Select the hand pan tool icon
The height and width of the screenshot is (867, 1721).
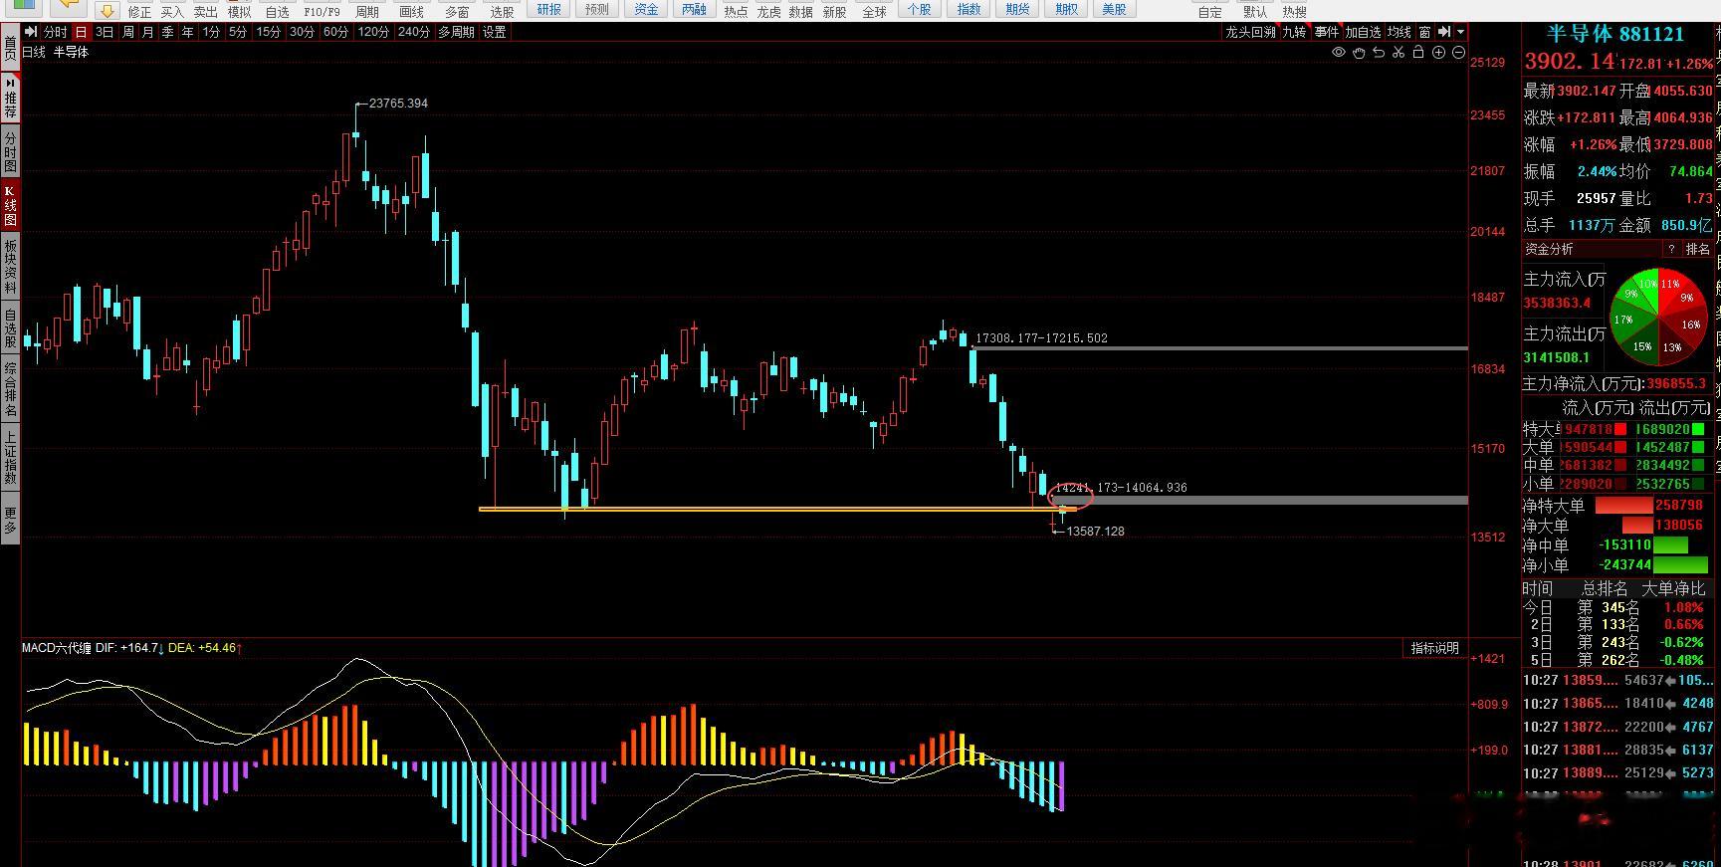1359,53
